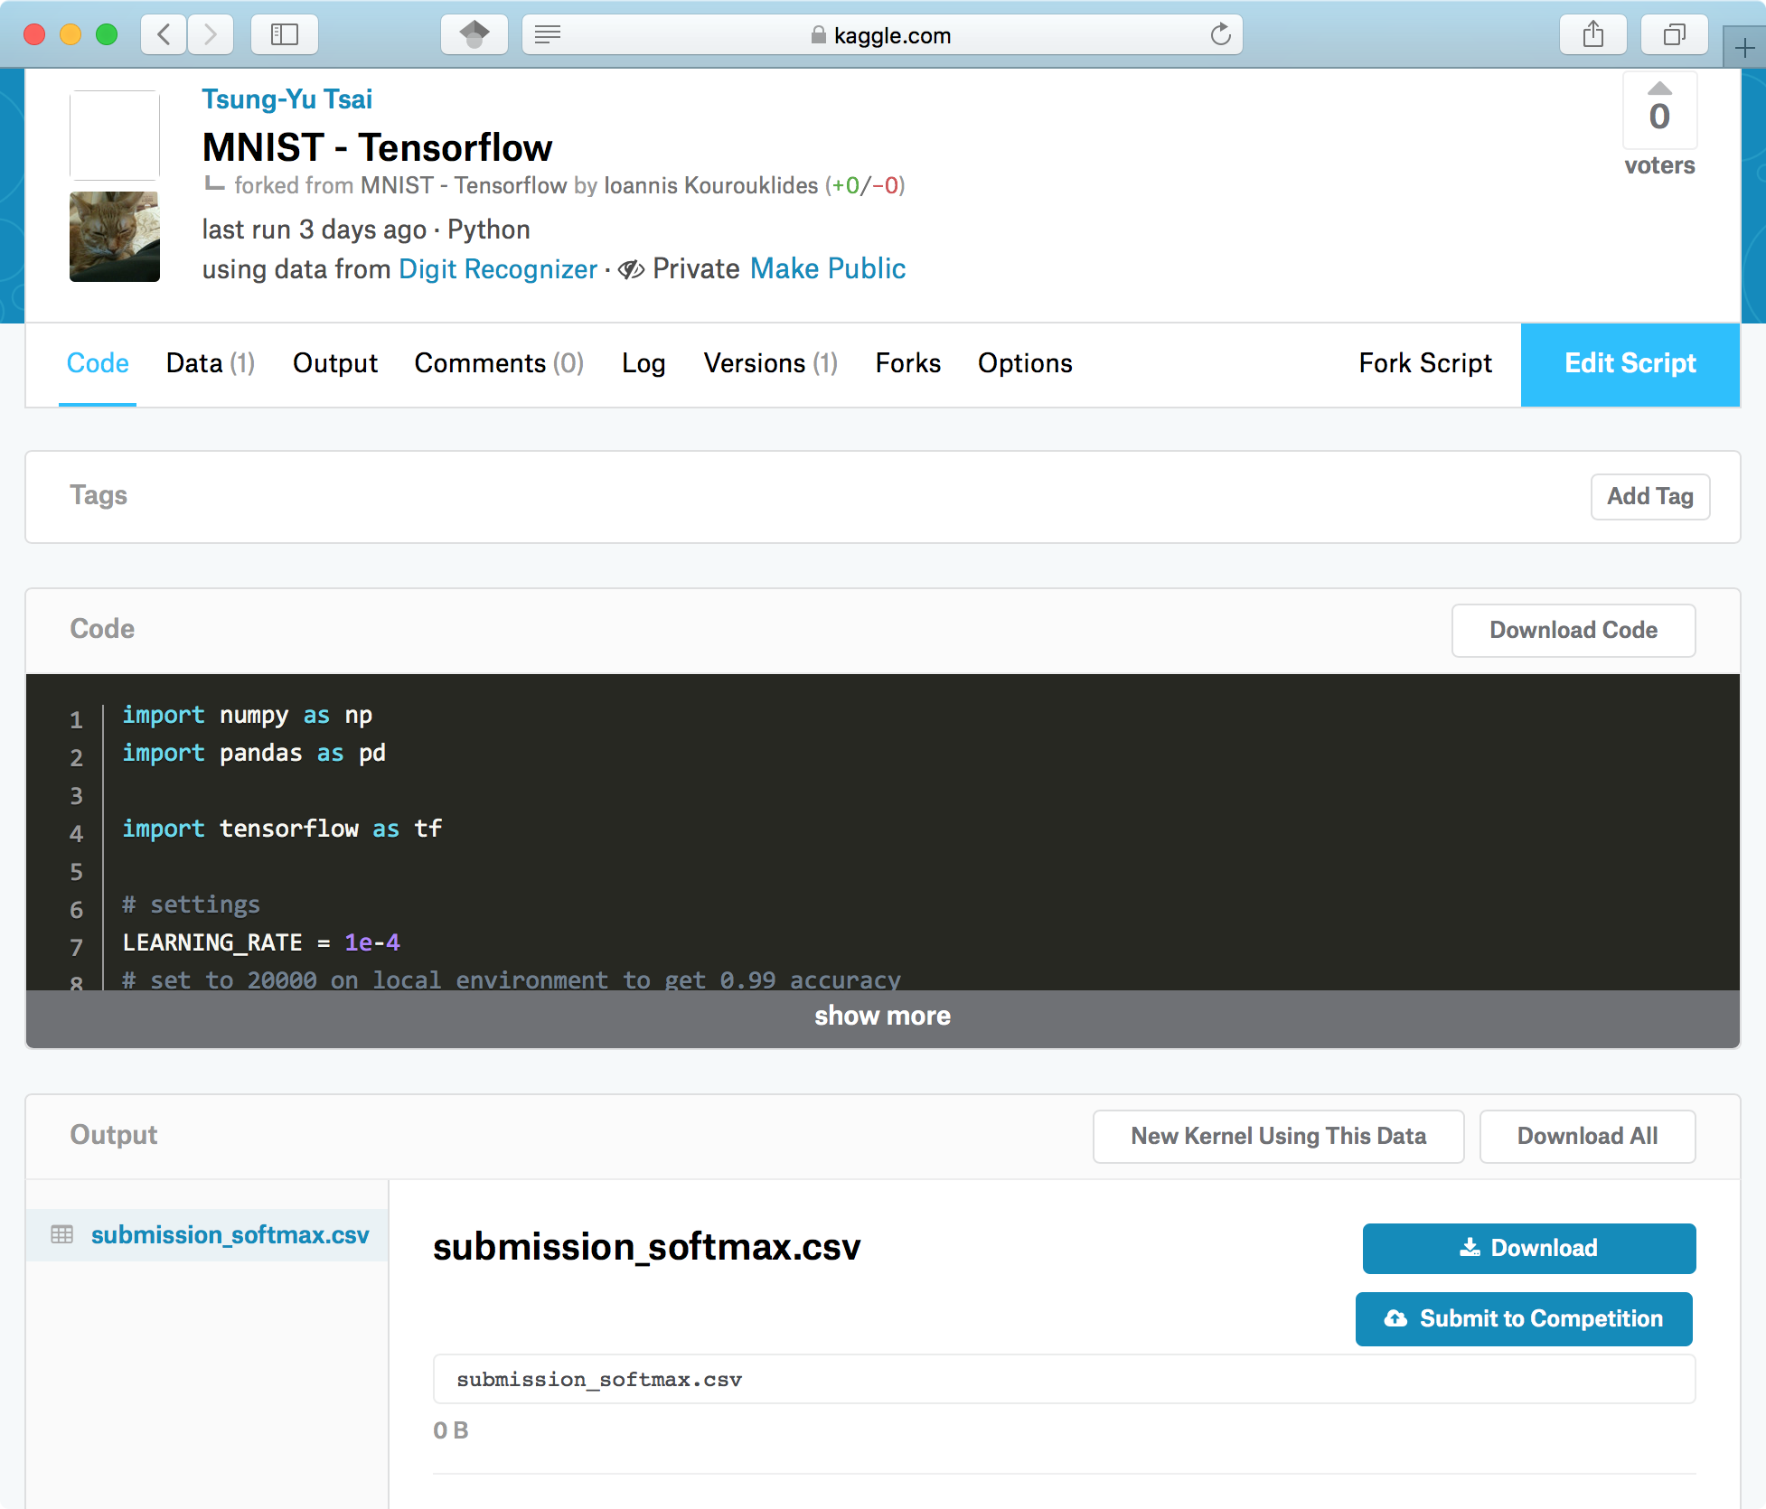Image resolution: width=1766 pixels, height=1509 pixels.
Task: Click the graduation cap extension icon
Action: [x=474, y=35]
